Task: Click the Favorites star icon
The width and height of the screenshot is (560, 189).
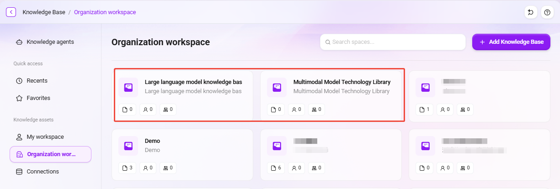Action: (19, 98)
